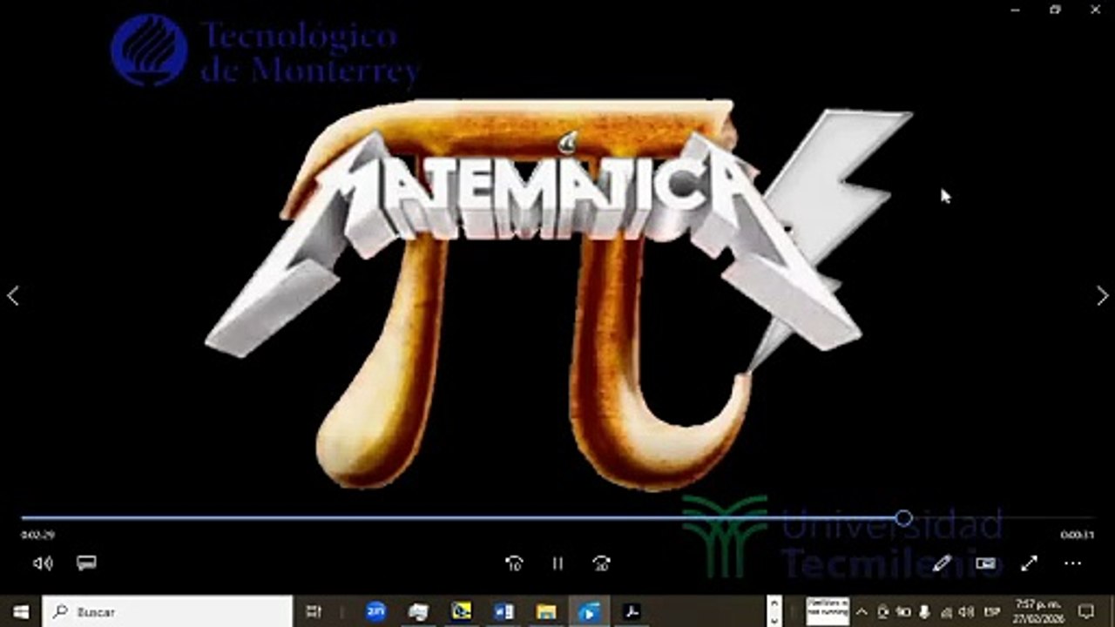Open the printer-like taskbar icon
This screenshot has height=627, width=1115.
[419, 612]
